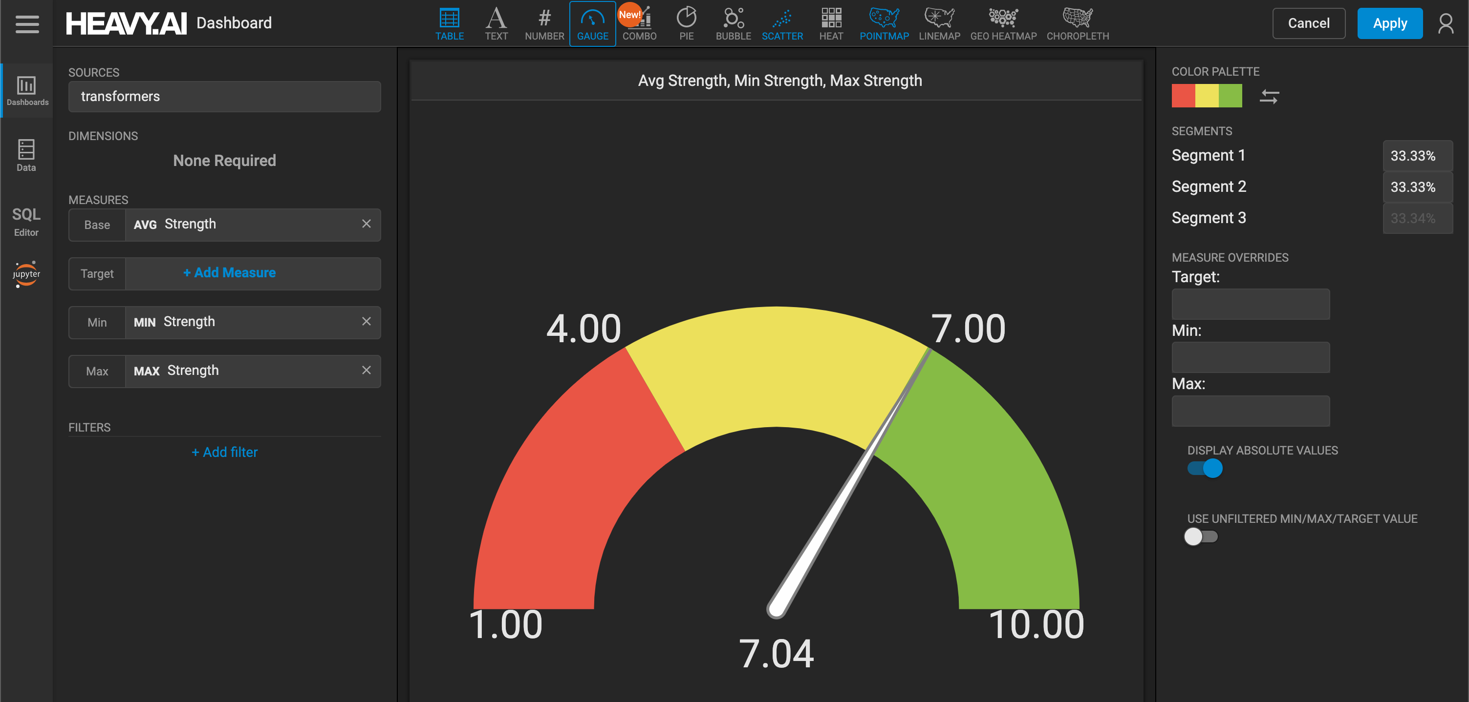
Task: Open the MIN Strength measure selector
Action: click(x=241, y=322)
